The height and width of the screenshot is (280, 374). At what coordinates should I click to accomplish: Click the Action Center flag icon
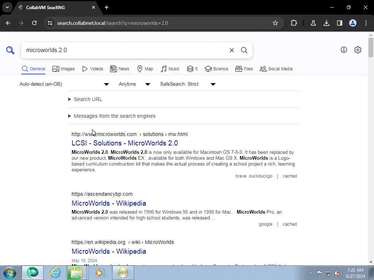pyautogui.click(x=319, y=273)
